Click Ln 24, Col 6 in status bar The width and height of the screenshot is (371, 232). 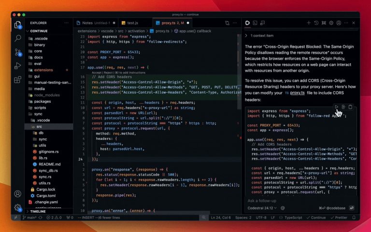tap(221, 218)
